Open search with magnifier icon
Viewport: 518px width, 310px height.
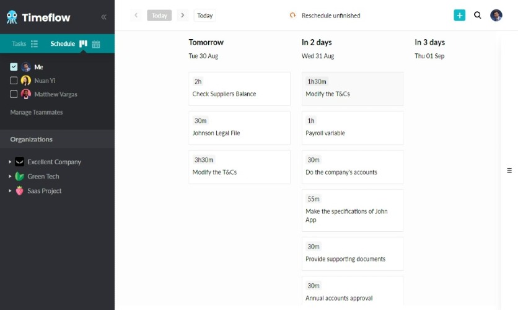point(477,15)
